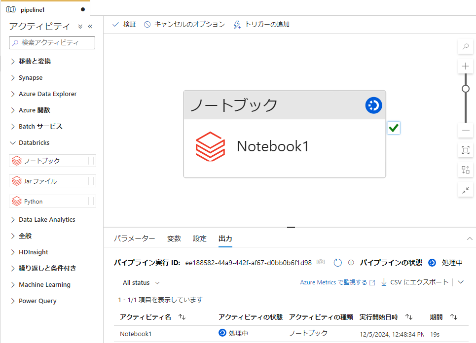The width and height of the screenshot is (476, 343).
Task: Click the Databricks ノートブック activity icon
Action: (x=17, y=161)
